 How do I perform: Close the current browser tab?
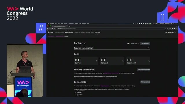pyautogui.click(x=67, y=26)
